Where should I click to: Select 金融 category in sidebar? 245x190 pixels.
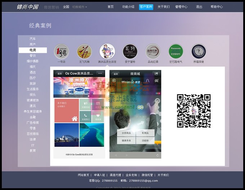pos(33,117)
